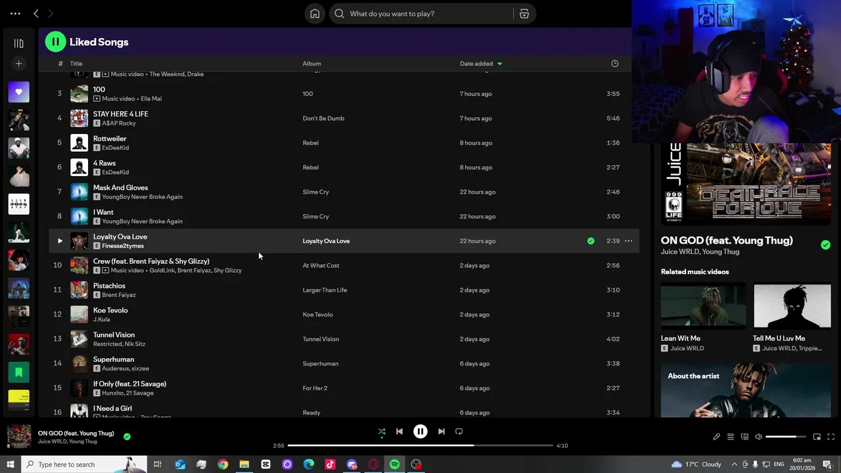
Task: Open the Queue icon
Action: [730, 437]
